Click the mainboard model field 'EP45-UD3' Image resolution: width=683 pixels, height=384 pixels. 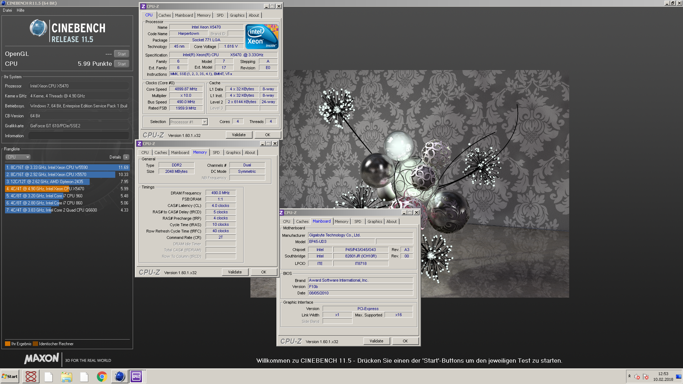click(x=341, y=242)
